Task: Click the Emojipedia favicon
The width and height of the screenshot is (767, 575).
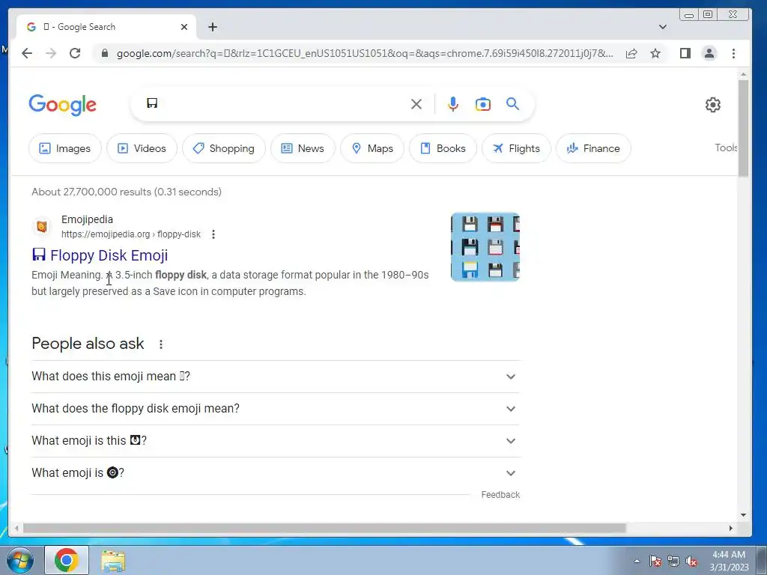Action: click(42, 226)
